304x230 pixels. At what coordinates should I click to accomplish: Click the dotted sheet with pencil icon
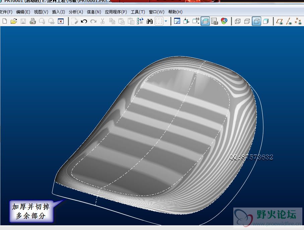point(74,21)
